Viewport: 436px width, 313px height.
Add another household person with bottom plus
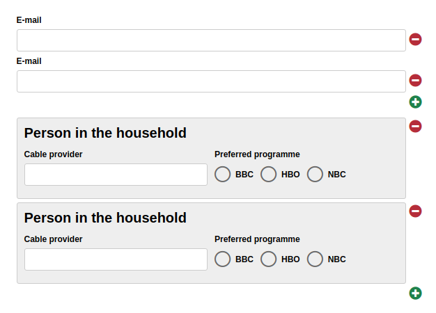(415, 293)
